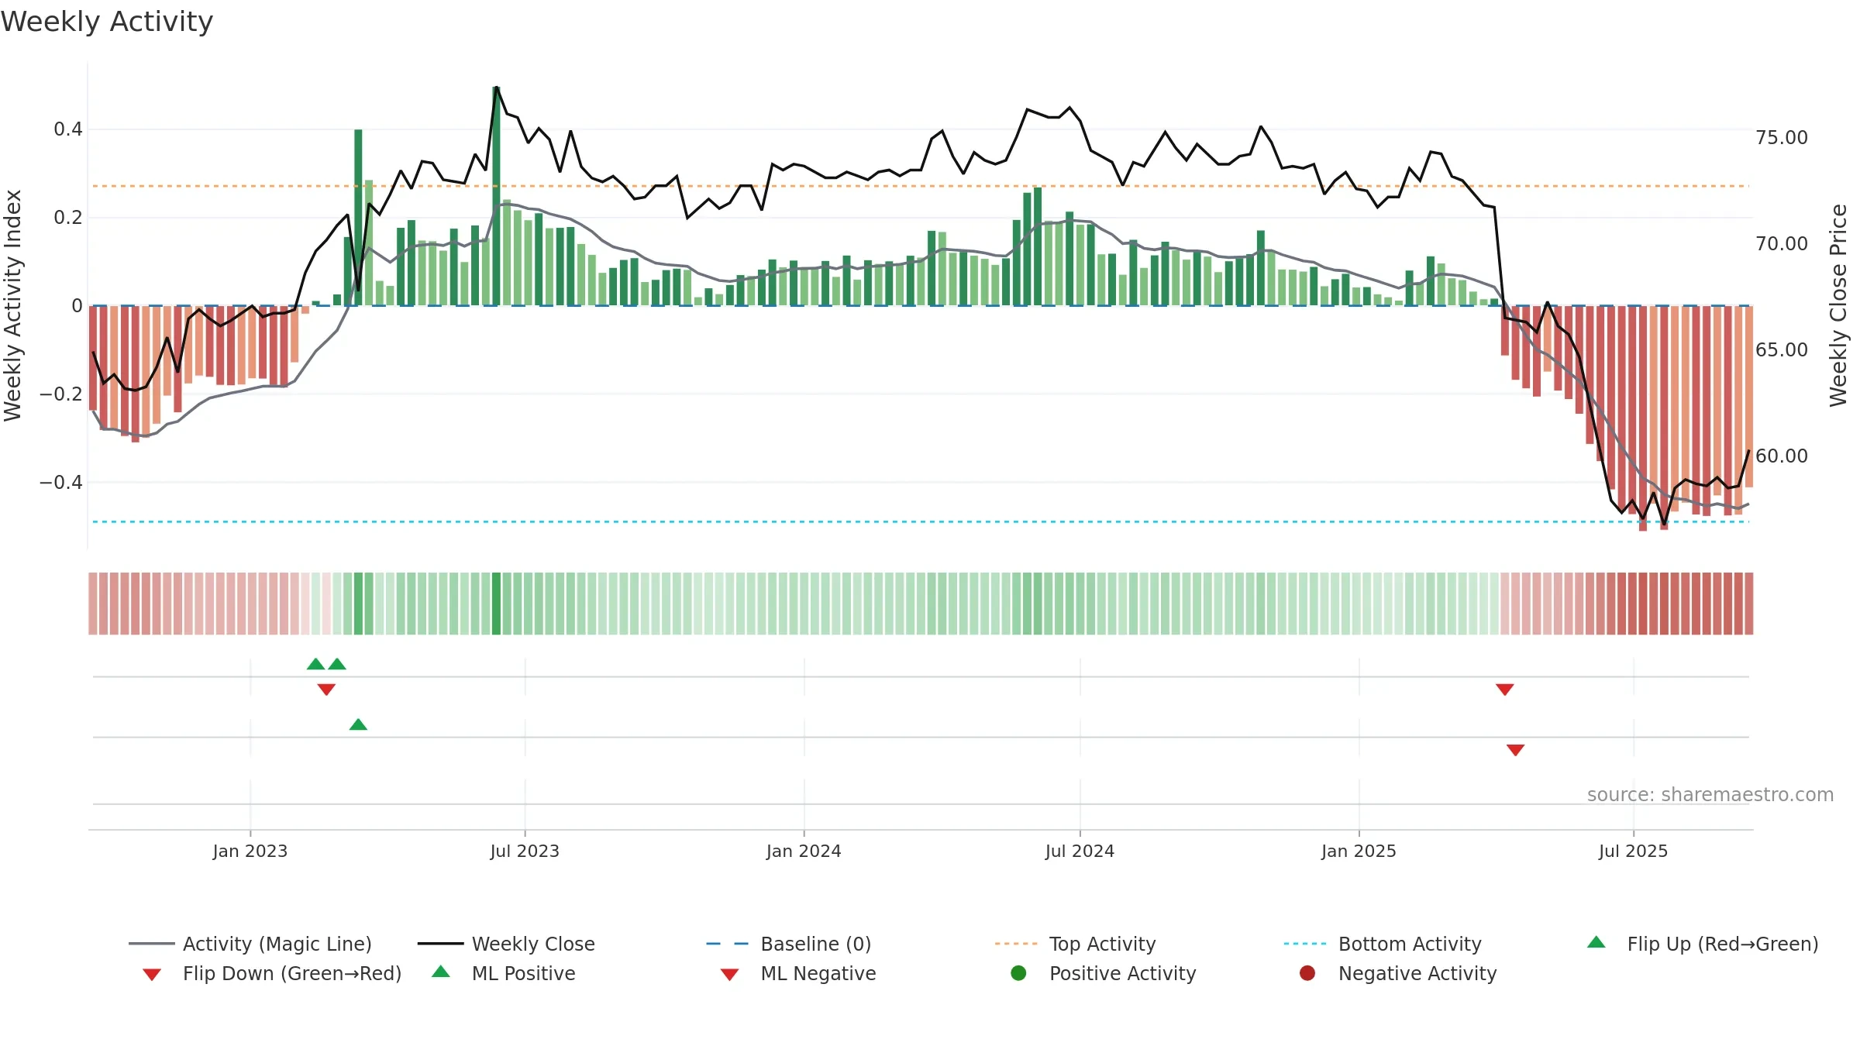Click the Jan 2025 axis label
The height and width of the screenshot is (1046, 1860).
(x=1359, y=852)
